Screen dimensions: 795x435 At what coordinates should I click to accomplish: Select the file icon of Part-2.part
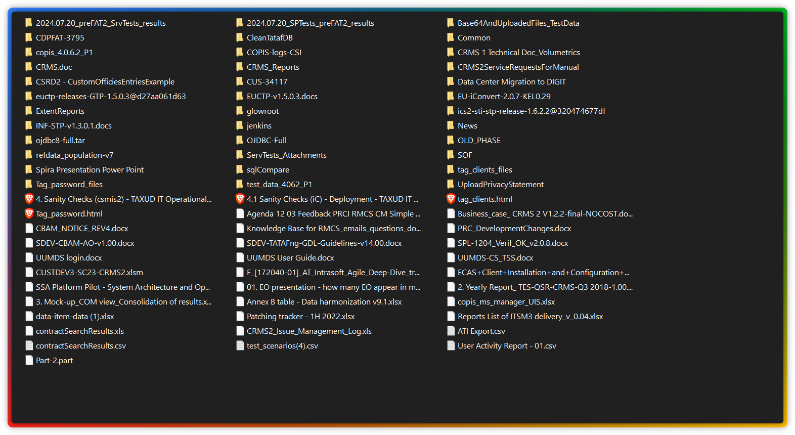29,360
